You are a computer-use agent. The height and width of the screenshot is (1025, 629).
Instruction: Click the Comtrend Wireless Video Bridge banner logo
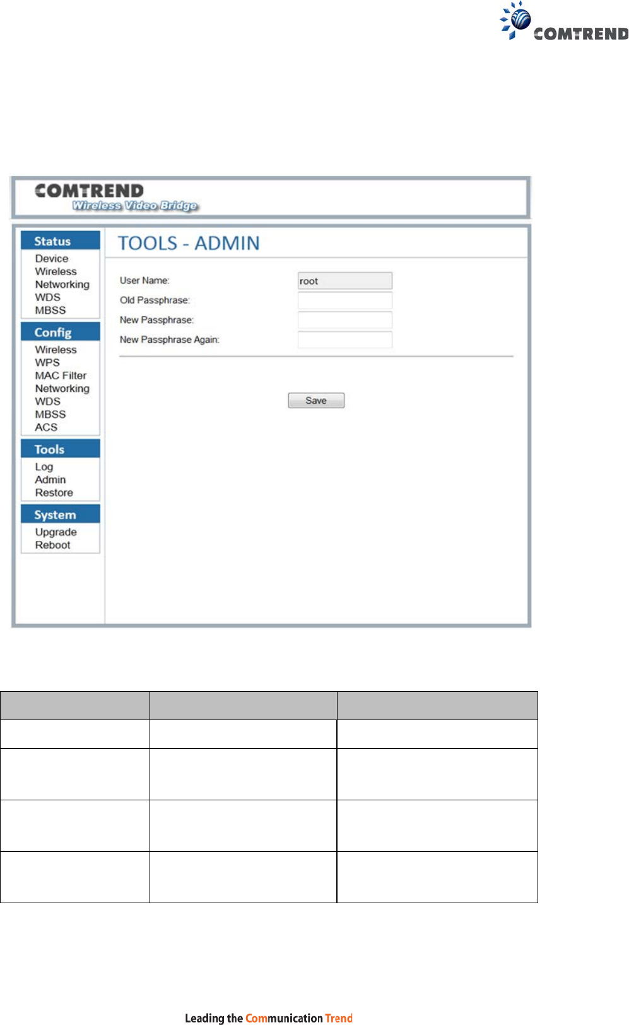click(116, 197)
